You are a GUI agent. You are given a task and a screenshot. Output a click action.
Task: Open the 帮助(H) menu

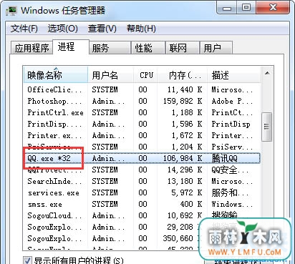(x=141, y=29)
